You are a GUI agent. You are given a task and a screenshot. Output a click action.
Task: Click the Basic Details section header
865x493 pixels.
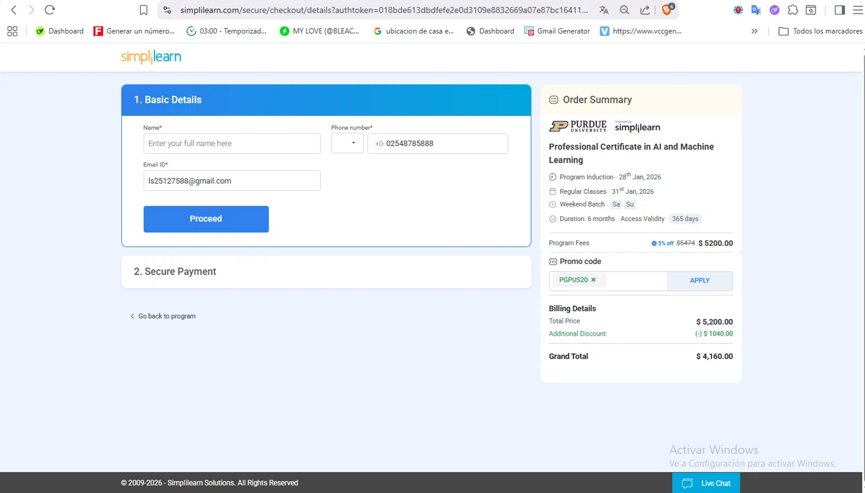[326, 100]
